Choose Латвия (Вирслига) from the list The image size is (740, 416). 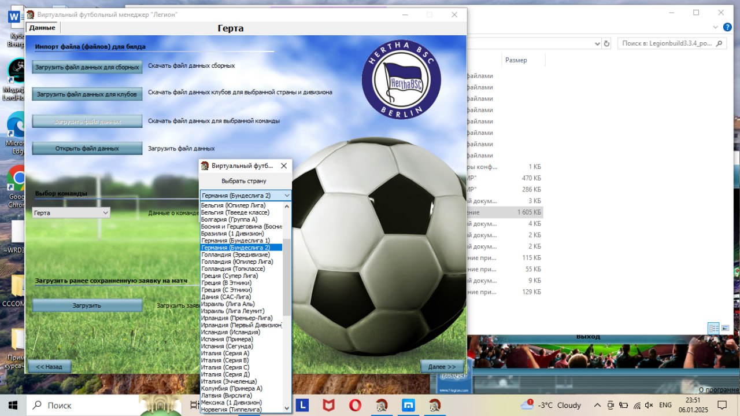click(x=241, y=395)
